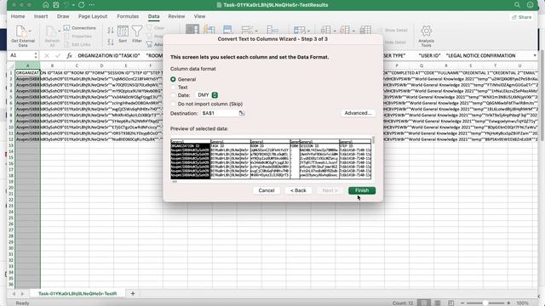545x306 pixels.
Task: Select the Date column data format
Action: pos(173,95)
